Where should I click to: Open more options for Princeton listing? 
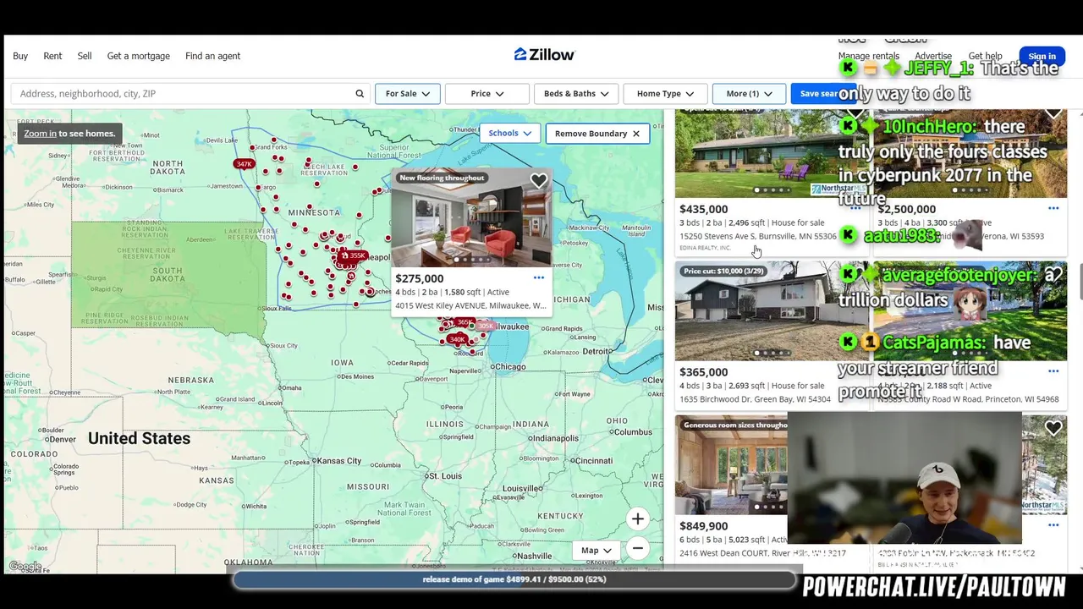[x=1053, y=371]
